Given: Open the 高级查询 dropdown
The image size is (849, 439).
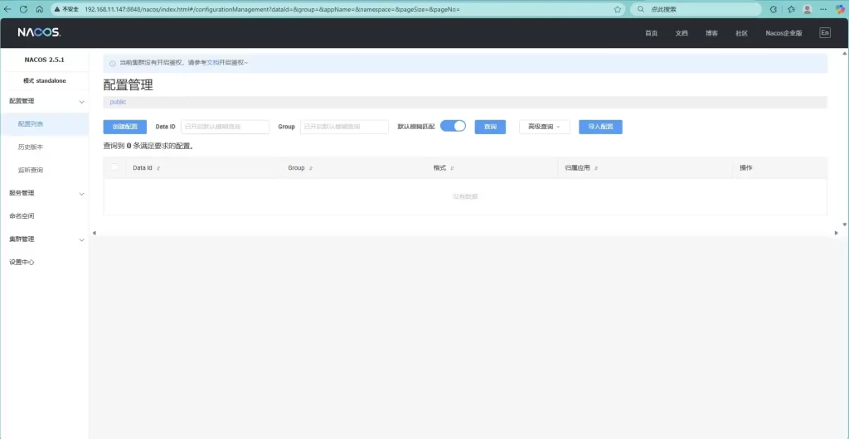Looking at the screenshot, I should [544, 127].
